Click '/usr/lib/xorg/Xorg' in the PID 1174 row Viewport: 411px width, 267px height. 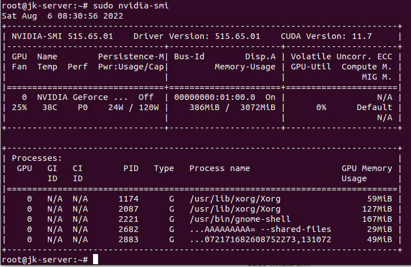[235, 199]
